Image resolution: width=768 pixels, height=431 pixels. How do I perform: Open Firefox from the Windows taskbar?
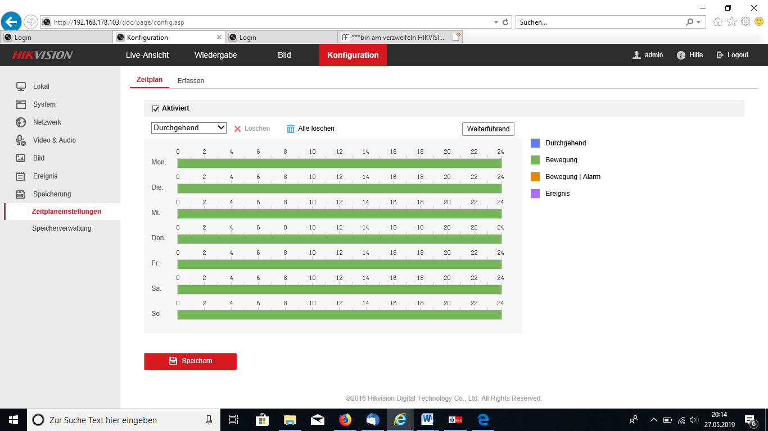tap(345, 420)
